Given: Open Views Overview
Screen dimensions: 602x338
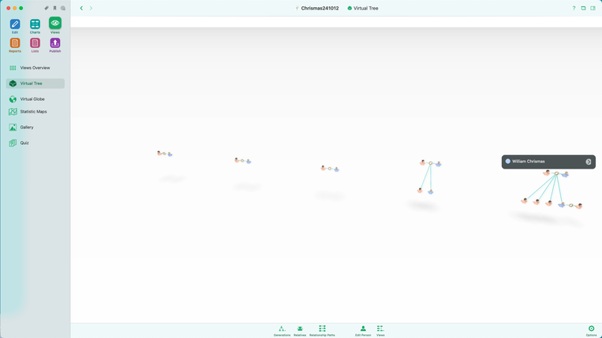Looking at the screenshot, I should pos(36,68).
